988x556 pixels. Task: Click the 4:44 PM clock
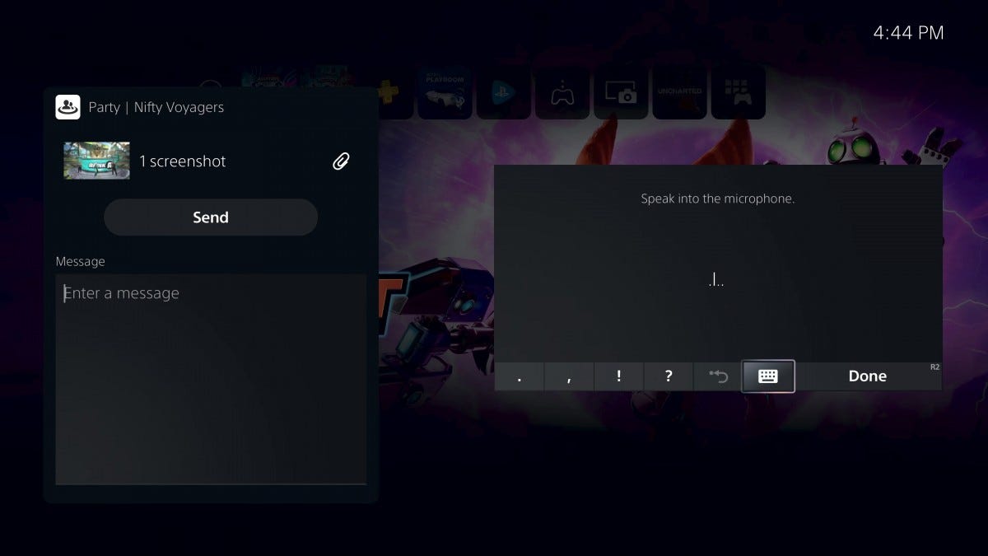(x=908, y=33)
